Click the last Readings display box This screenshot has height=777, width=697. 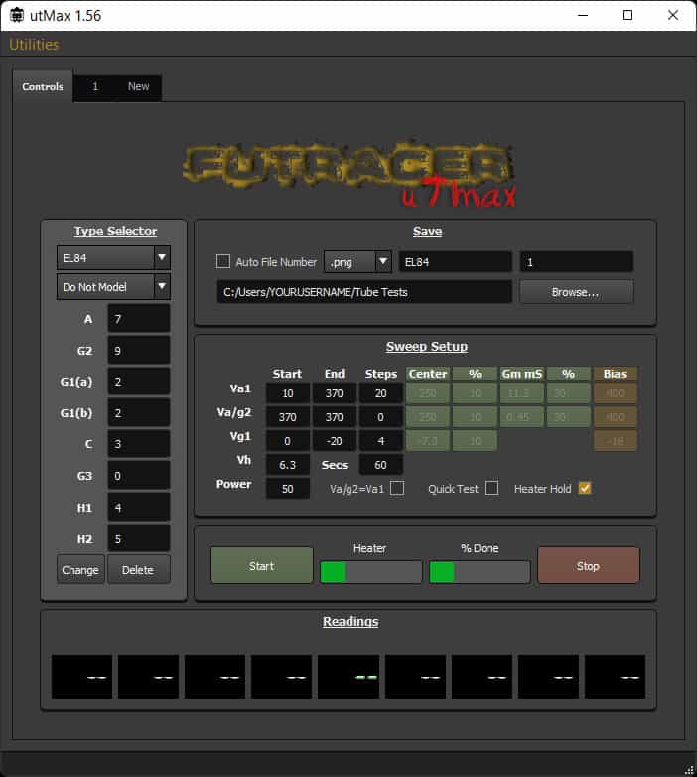(x=615, y=677)
